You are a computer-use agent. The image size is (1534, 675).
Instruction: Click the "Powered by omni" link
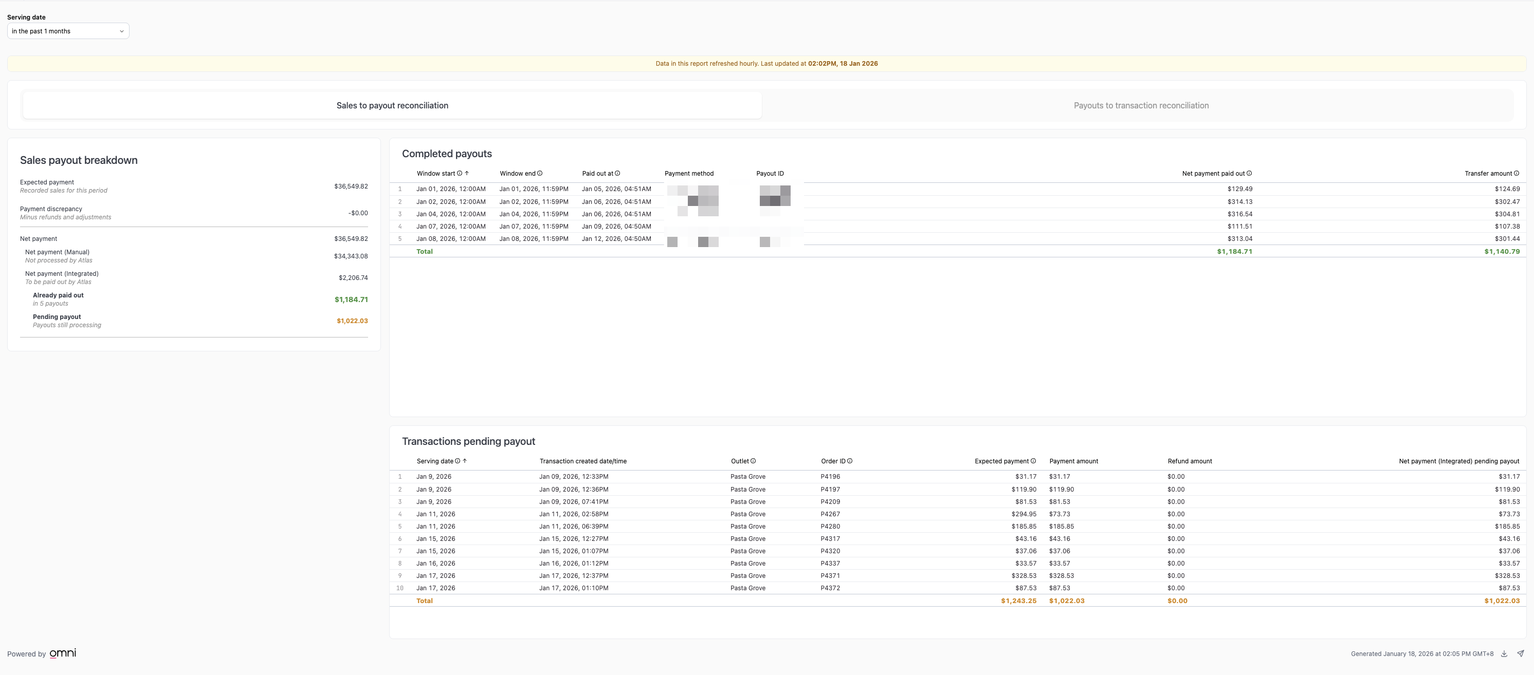coord(41,653)
